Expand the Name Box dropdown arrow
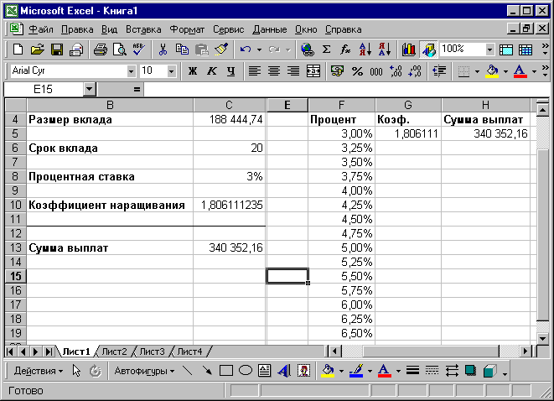The image size is (554, 401). [90, 89]
